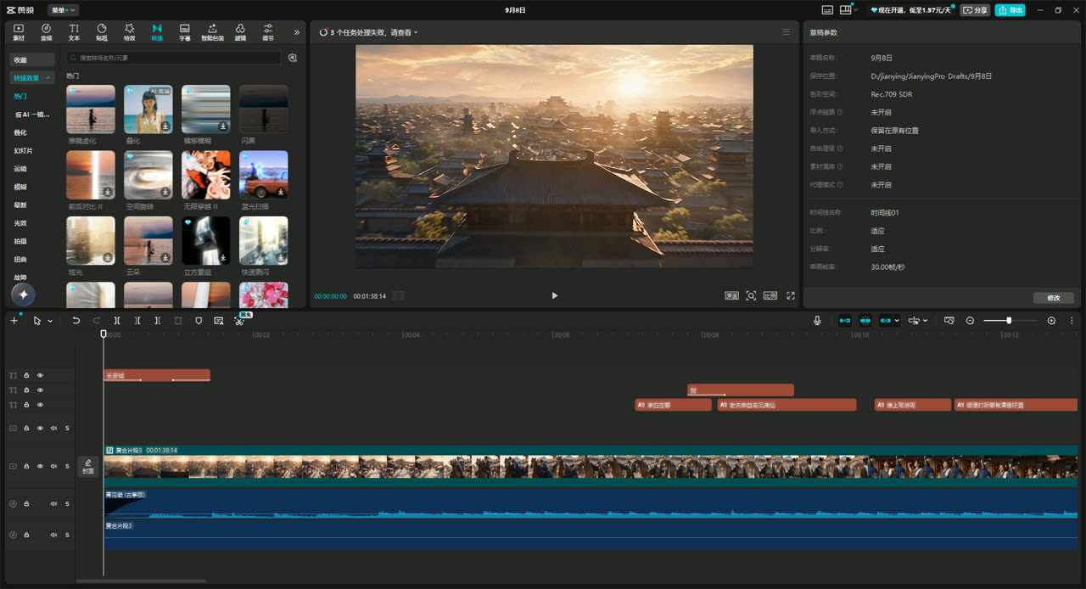Viewport: 1086px width, 589px height.
Task: Expand more tabs with double-chevron arrow
Action: [297, 32]
